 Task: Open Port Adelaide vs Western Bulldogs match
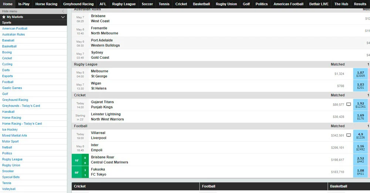(x=105, y=43)
